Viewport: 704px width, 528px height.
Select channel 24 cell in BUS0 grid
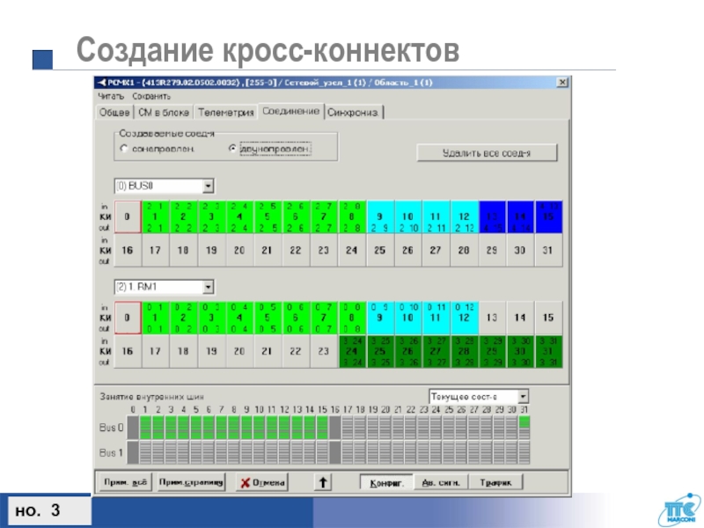click(x=351, y=251)
